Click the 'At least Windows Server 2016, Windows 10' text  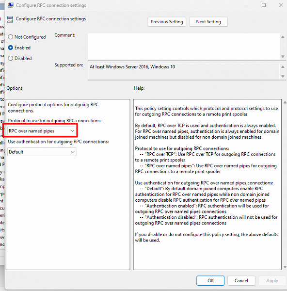(132, 67)
